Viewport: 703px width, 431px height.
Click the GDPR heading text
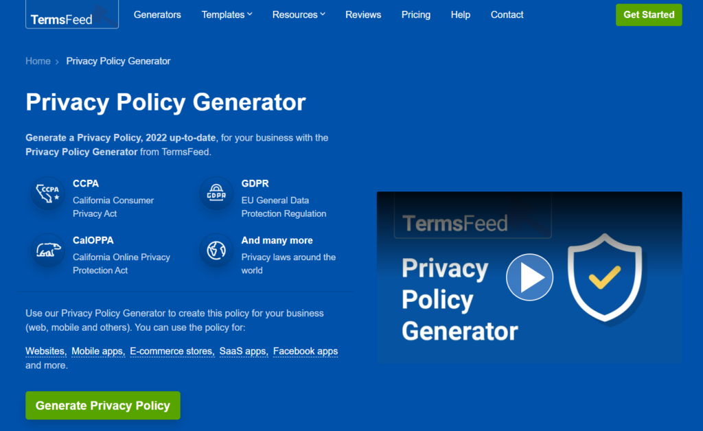(x=255, y=183)
